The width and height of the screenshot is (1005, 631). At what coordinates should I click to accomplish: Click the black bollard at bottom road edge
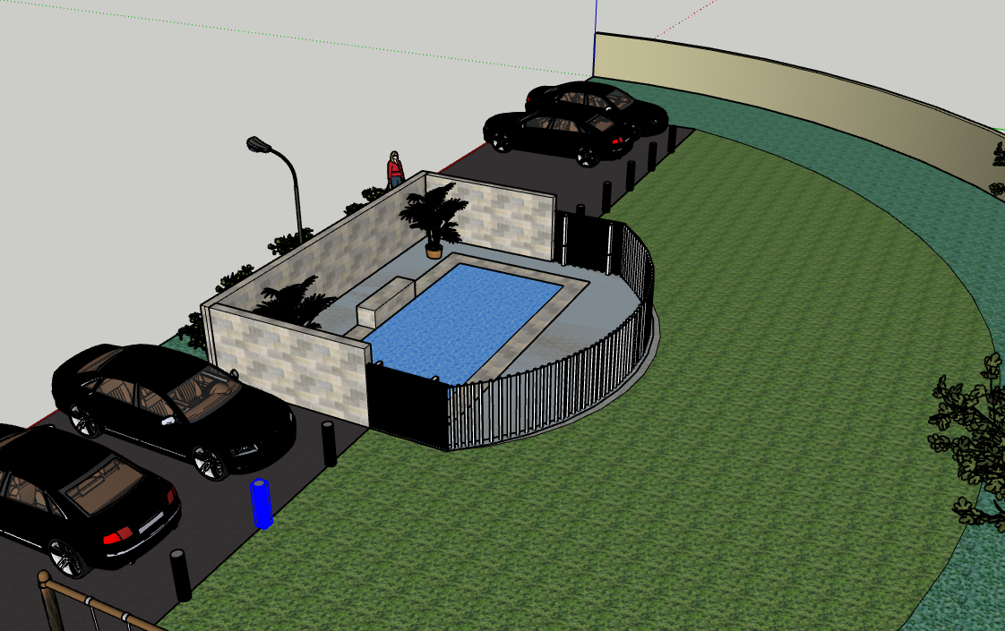(x=181, y=574)
